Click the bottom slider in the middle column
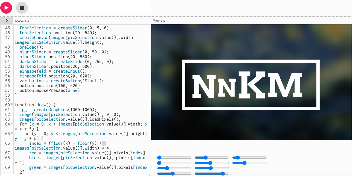The height and width of the screenshot is (176, 352). click(212, 174)
